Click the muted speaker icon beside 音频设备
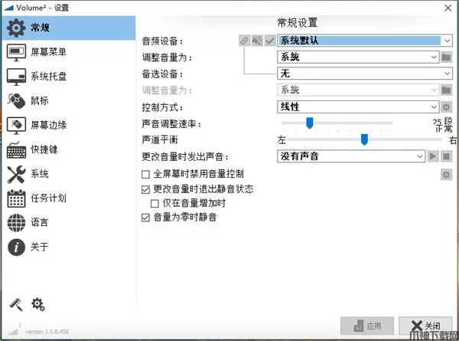Image resolution: width=459 pixels, height=341 pixels. (x=257, y=41)
